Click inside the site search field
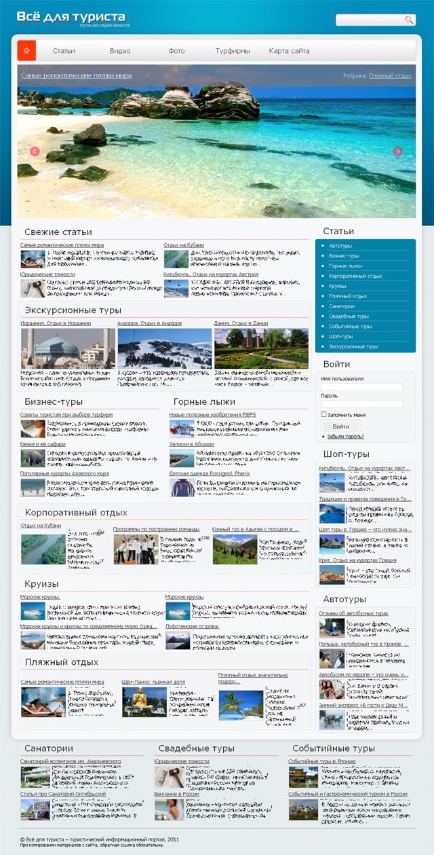Image resolution: width=434 pixels, height=855 pixels. tap(370, 20)
